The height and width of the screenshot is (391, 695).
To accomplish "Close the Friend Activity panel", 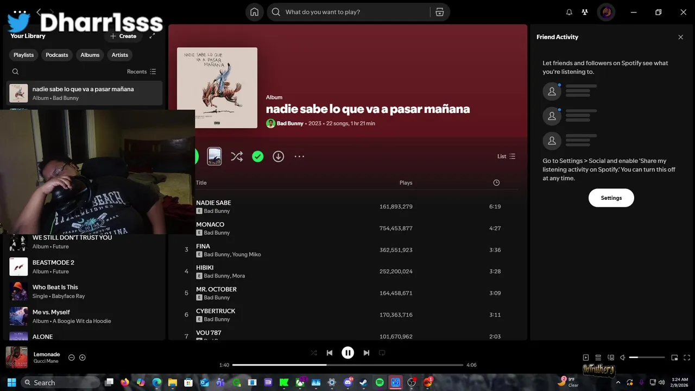I will coord(680,37).
